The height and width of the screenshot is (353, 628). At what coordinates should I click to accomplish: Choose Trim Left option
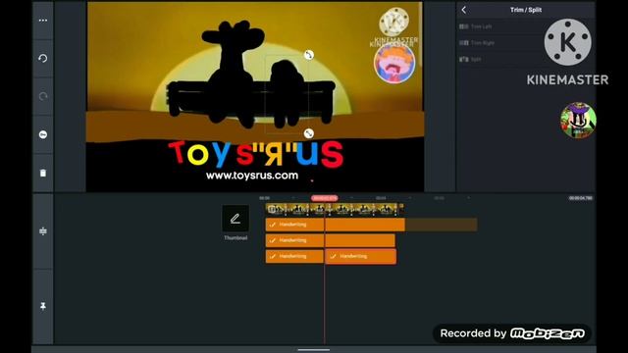(476, 26)
